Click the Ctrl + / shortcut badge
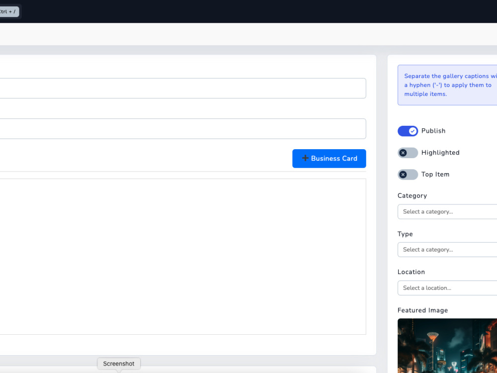Image resolution: width=497 pixels, height=373 pixels. coord(8,12)
